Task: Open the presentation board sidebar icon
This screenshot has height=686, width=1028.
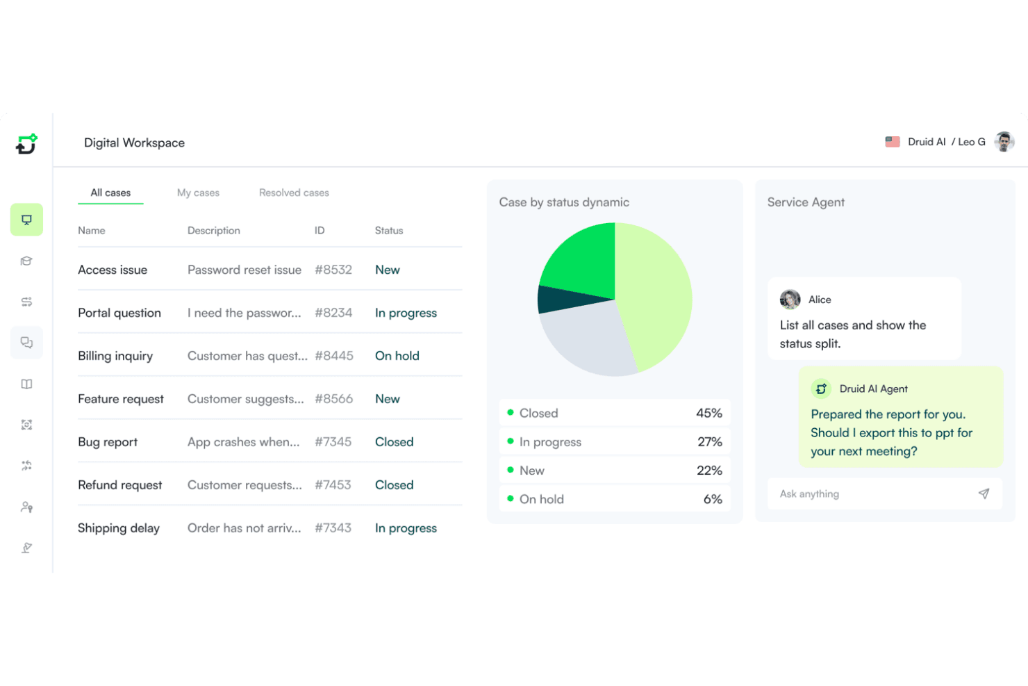Action: point(26,220)
